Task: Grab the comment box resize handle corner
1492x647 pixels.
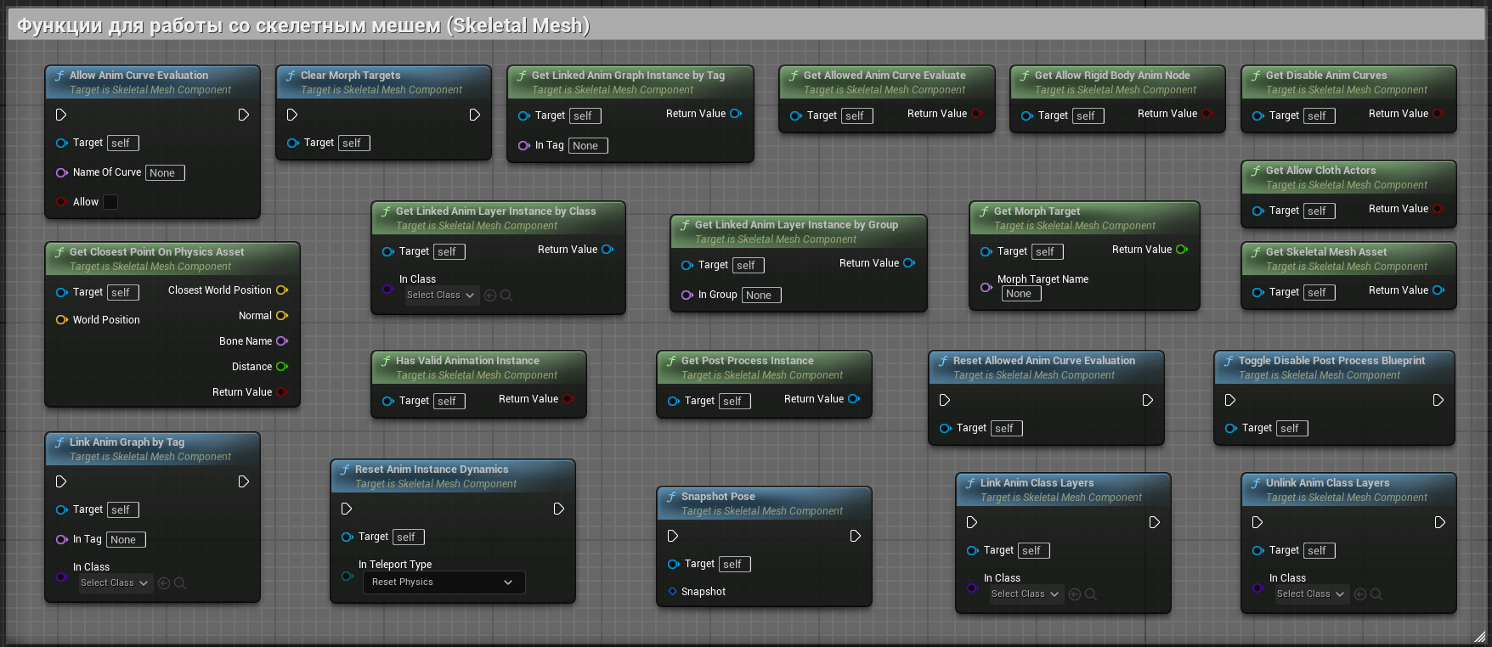Action: point(1479,635)
